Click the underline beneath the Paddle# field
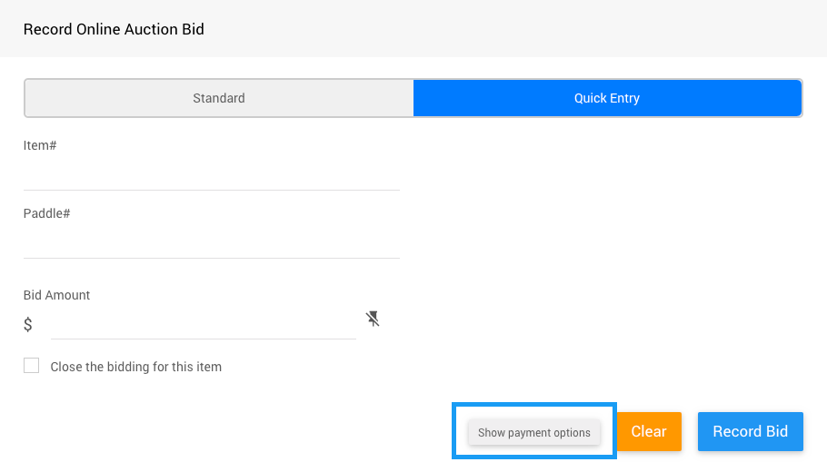Viewport: 827px width, 472px height. (211, 258)
